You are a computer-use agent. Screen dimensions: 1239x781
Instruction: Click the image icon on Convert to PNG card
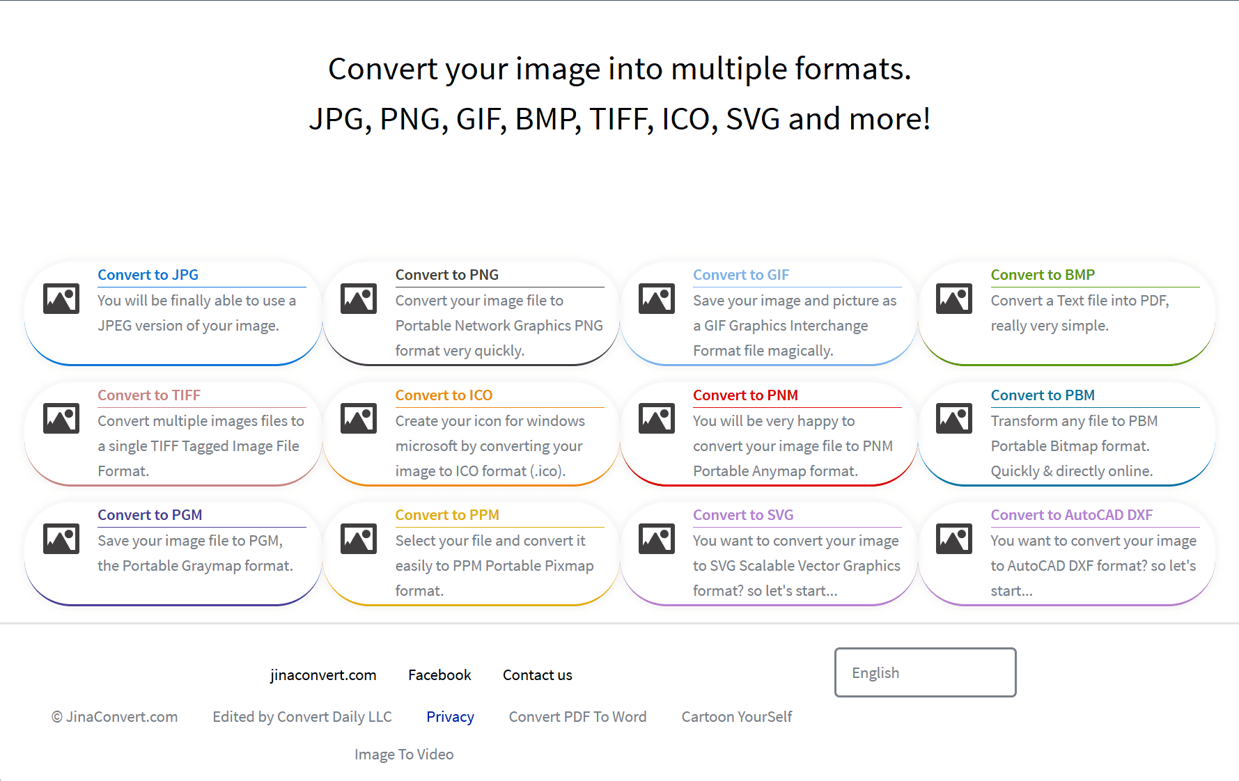click(358, 299)
